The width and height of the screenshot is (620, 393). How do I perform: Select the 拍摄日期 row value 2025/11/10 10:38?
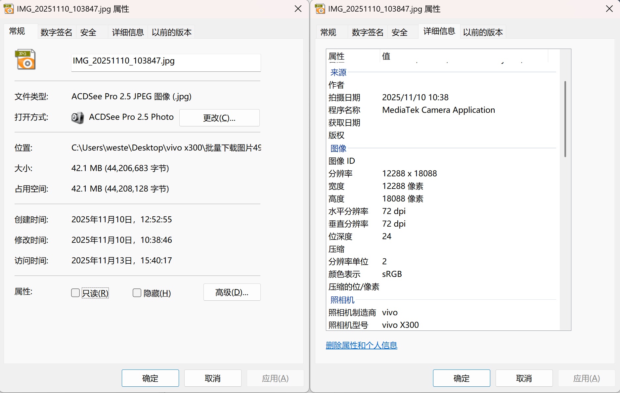click(415, 97)
